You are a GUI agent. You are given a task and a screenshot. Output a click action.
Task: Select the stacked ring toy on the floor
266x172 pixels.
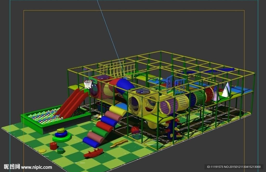click(x=62, y=135)
